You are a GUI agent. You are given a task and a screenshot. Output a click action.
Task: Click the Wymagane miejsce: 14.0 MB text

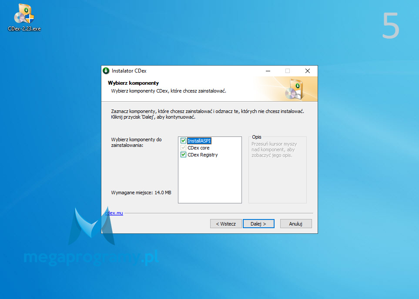[x=141, y=193]
